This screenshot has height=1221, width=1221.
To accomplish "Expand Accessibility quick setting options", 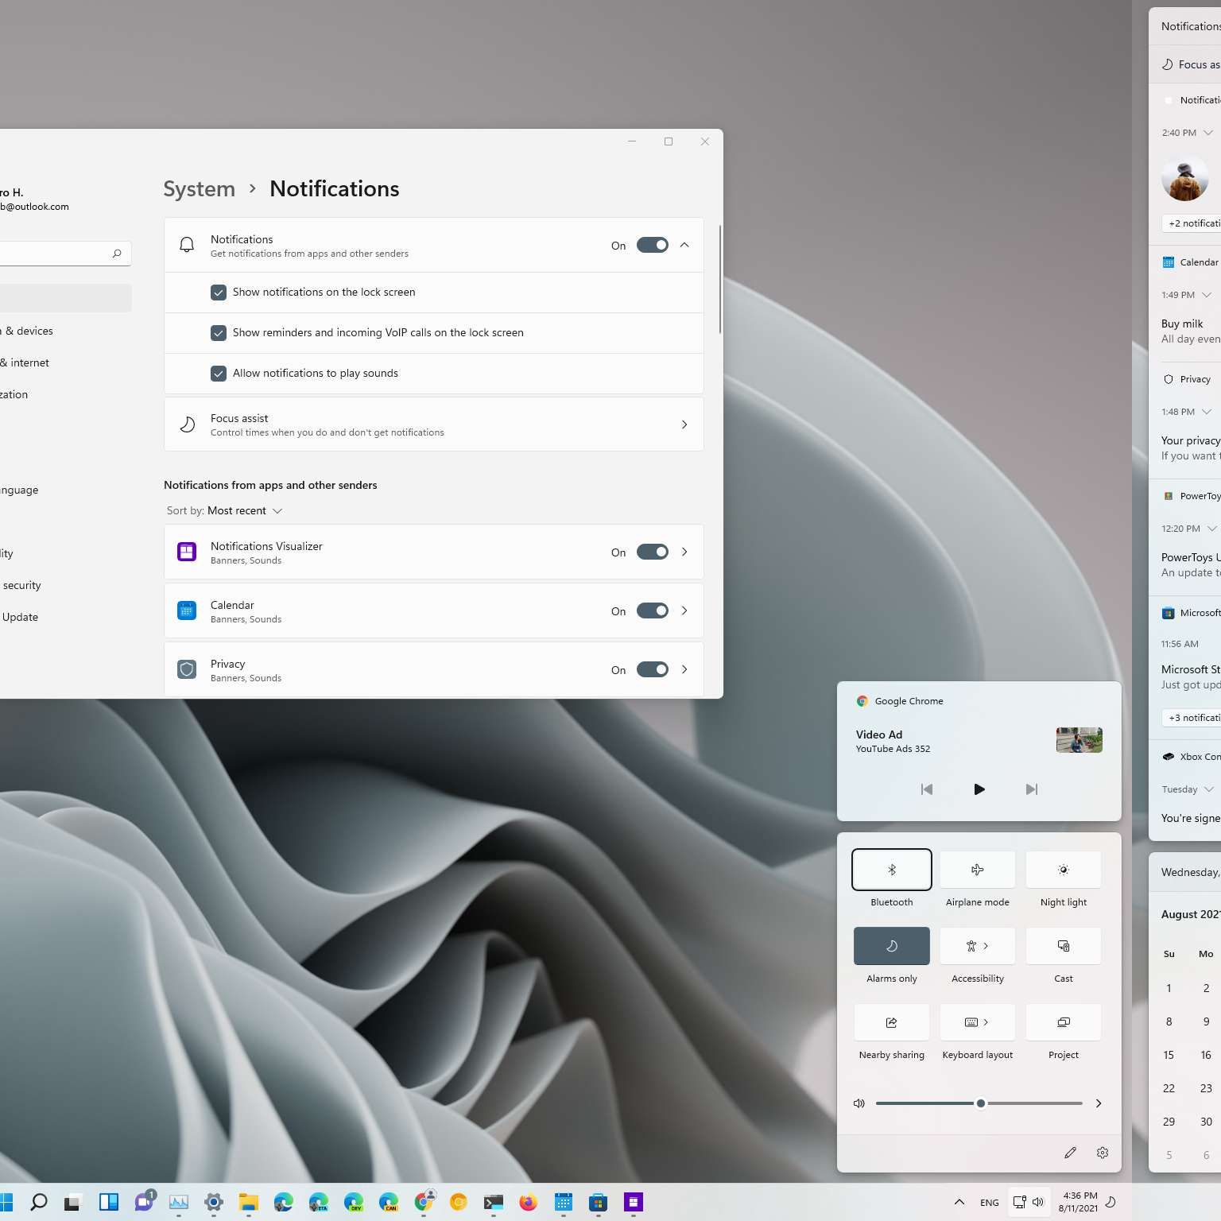I will (x=986, y=946).
